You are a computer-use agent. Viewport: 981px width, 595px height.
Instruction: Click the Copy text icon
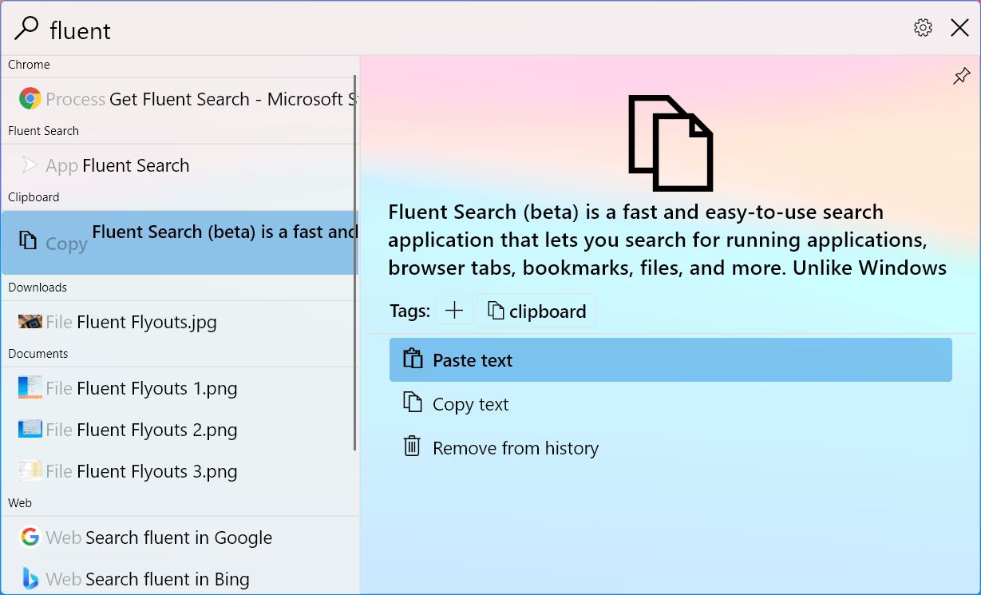(x=413, y=403)
